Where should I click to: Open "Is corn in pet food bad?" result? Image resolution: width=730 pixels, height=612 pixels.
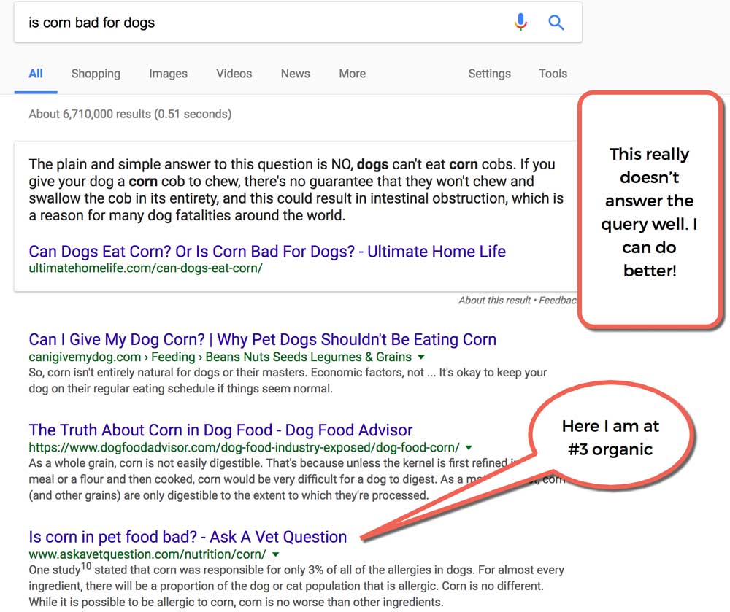point(188,538)
